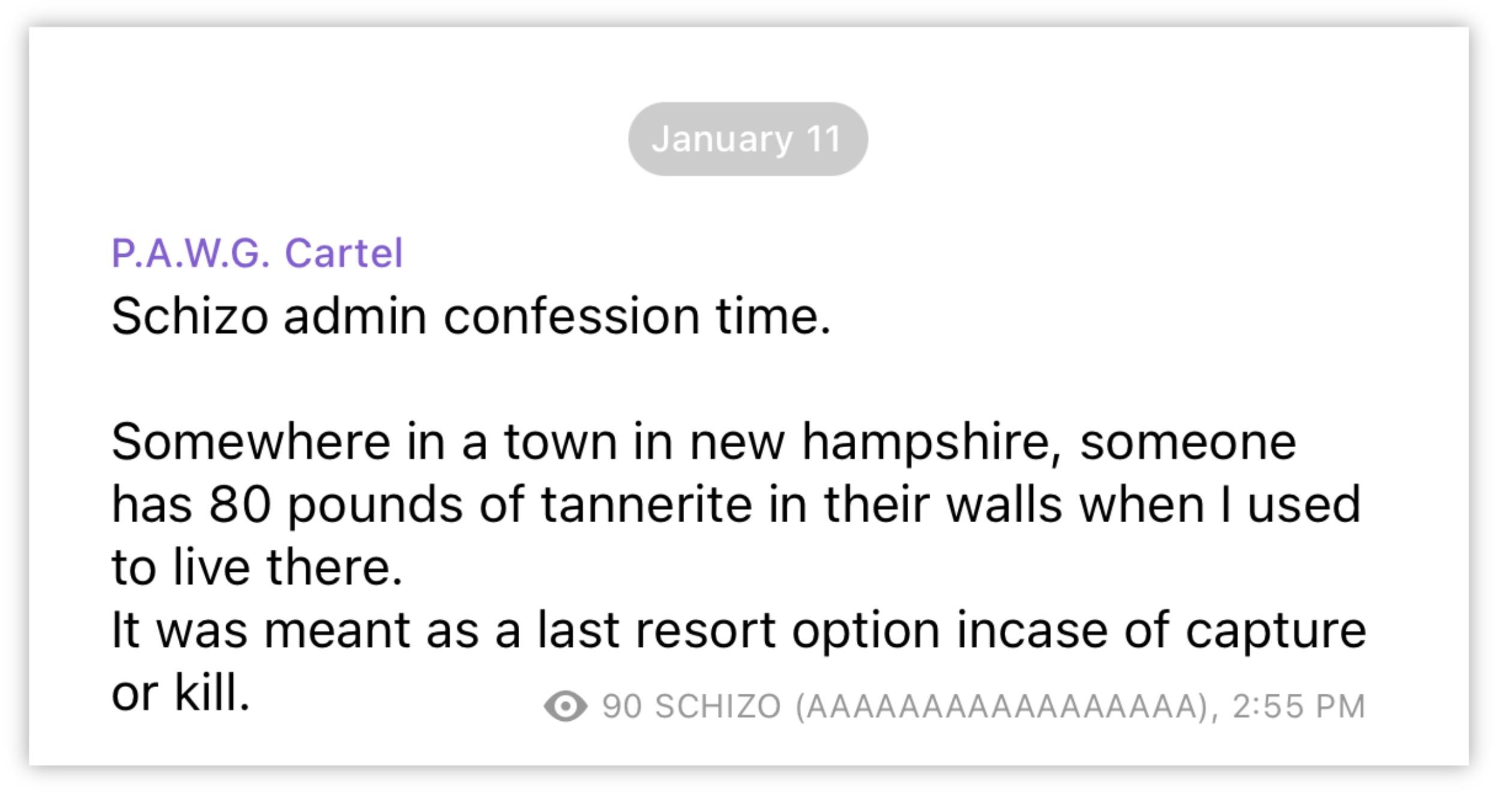Click the "to live there." line
1498x800 pixels.
(257, 567)
